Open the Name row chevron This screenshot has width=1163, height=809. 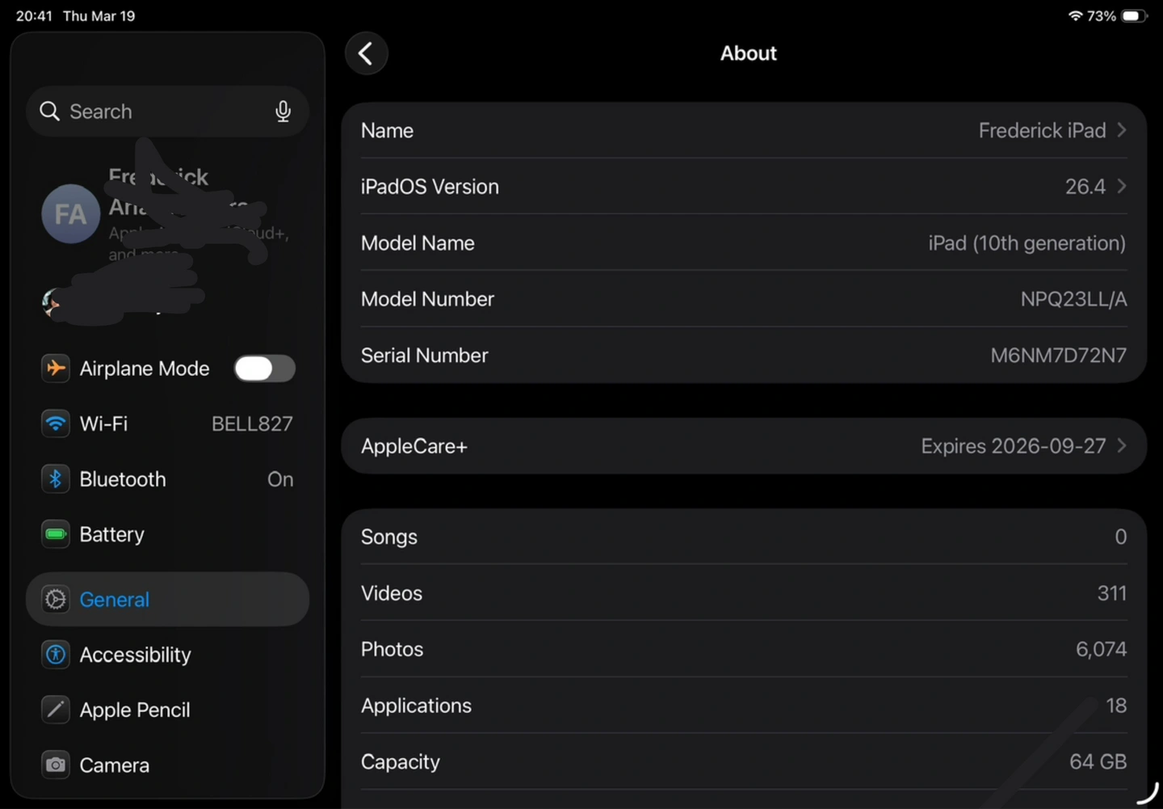[x=1122, y=130]
